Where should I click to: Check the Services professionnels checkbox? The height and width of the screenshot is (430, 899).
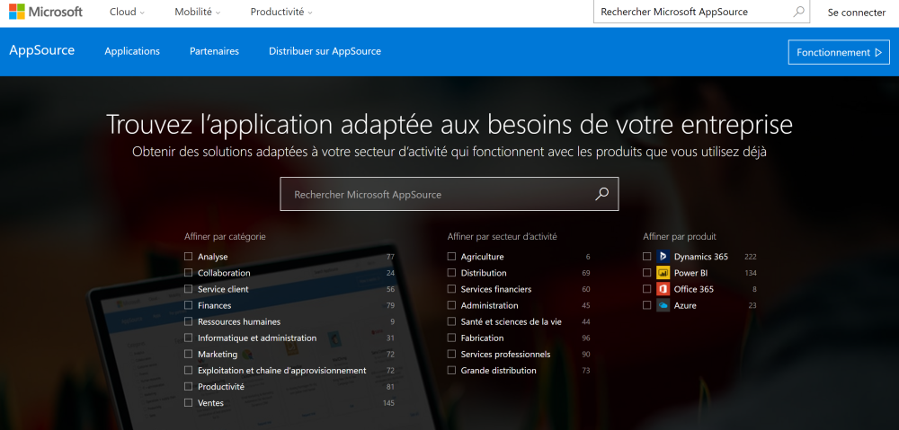click(x=451, y=354)
